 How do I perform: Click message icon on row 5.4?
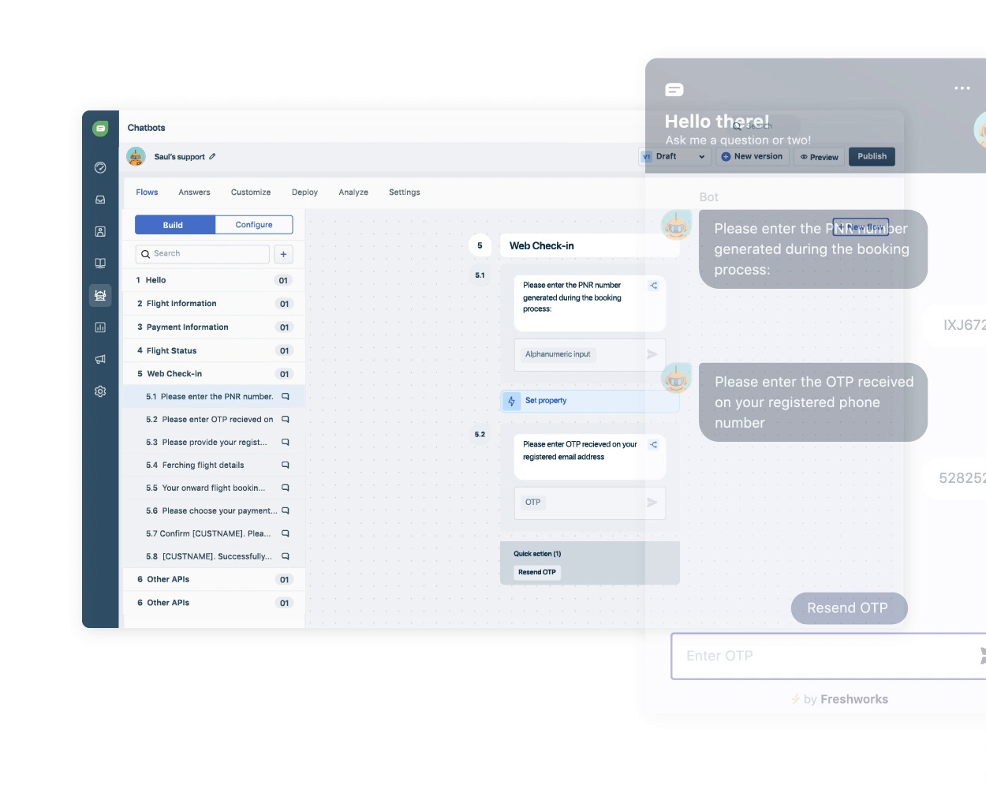[286, 466]
